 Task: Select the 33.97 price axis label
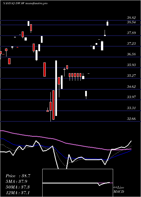[x=131, y=97]
